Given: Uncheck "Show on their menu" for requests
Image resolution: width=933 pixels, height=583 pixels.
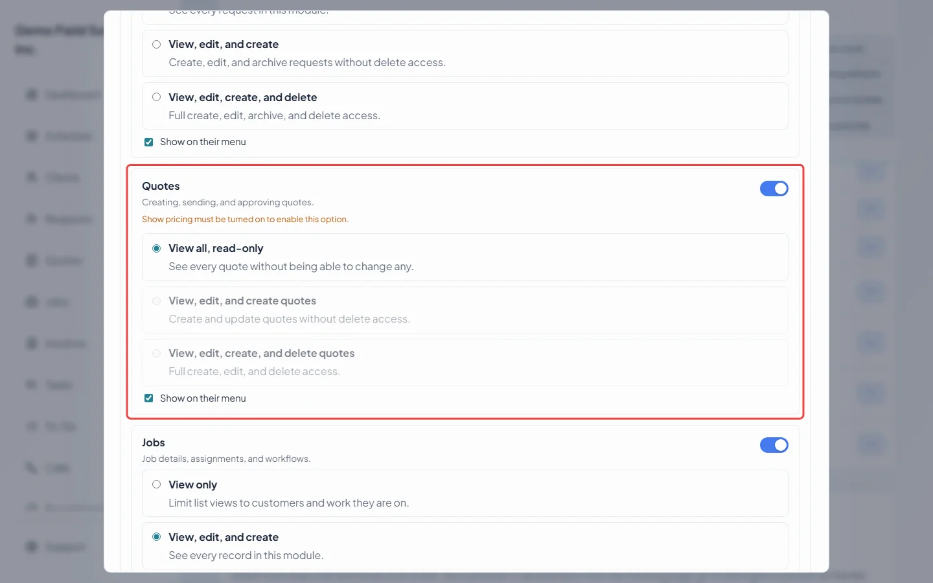Looking at the screenshot, I should point(148,142).
